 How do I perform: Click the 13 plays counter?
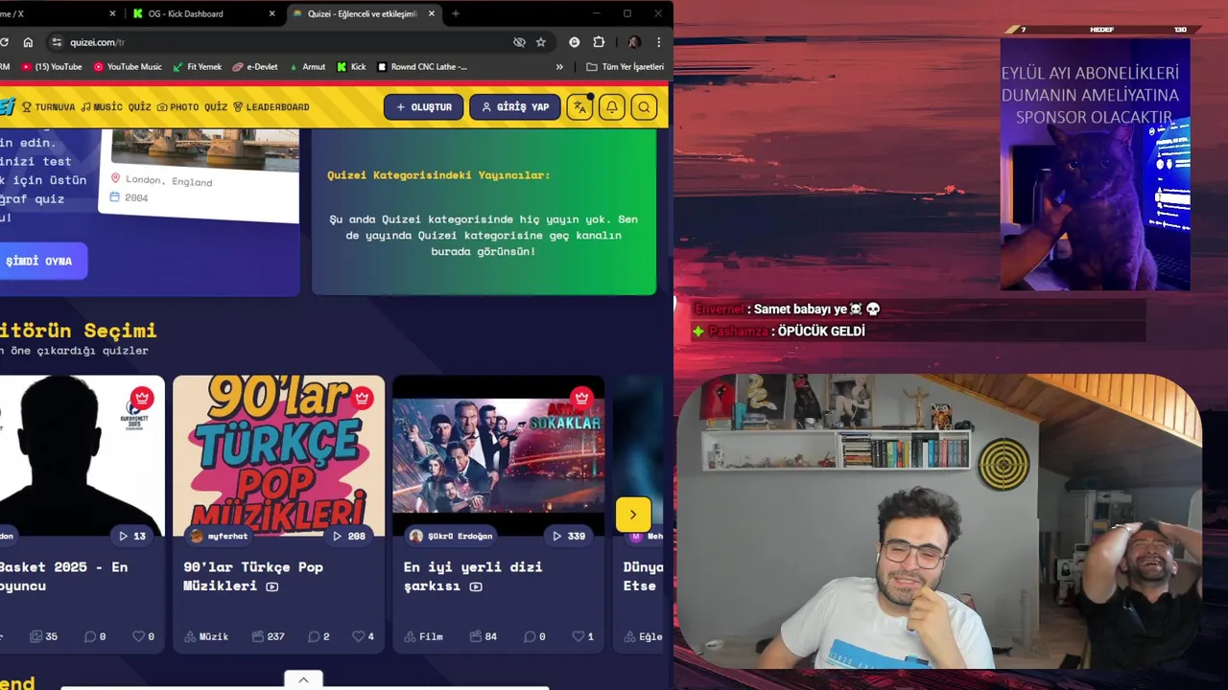pyautogui.click(x=132, y=536)
